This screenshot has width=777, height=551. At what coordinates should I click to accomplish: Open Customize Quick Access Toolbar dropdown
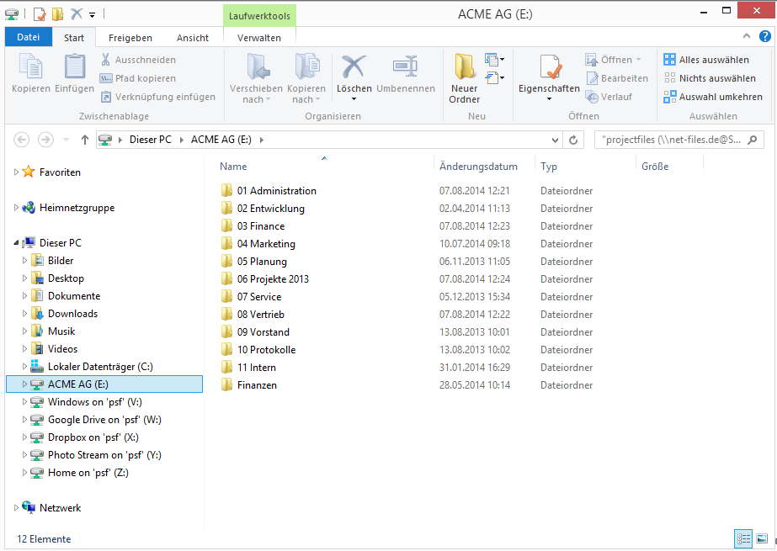[x=92, y=15]
